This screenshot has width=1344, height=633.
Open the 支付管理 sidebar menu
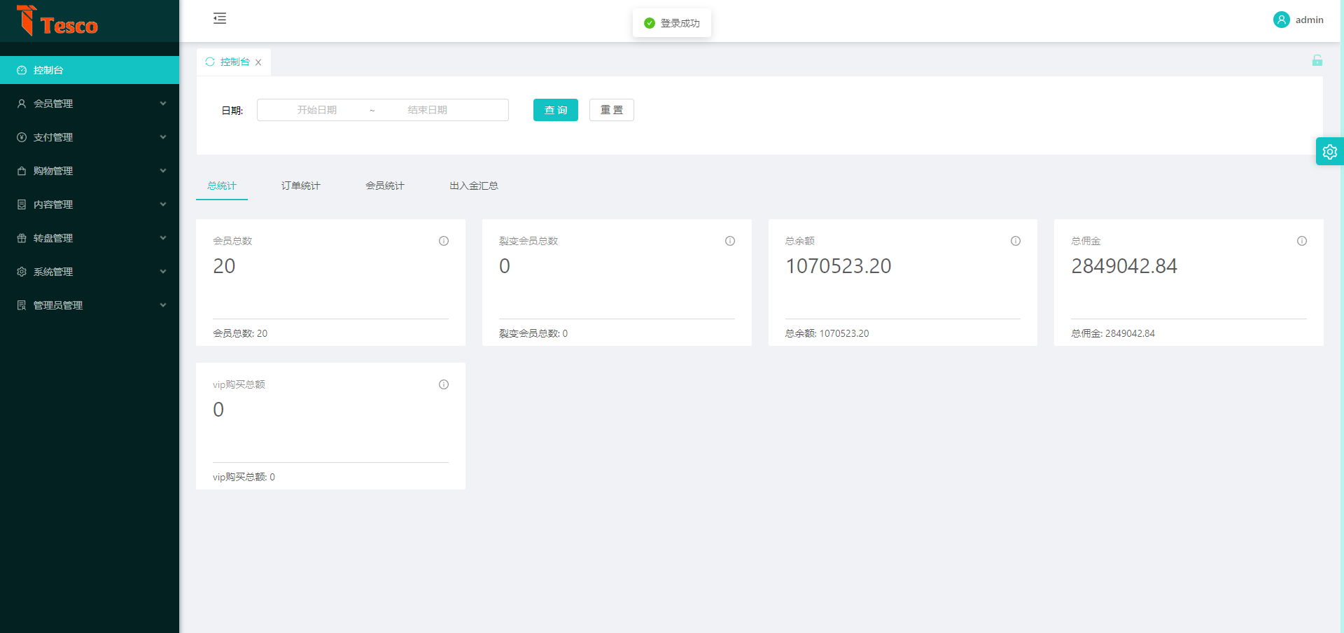point(90,137)
